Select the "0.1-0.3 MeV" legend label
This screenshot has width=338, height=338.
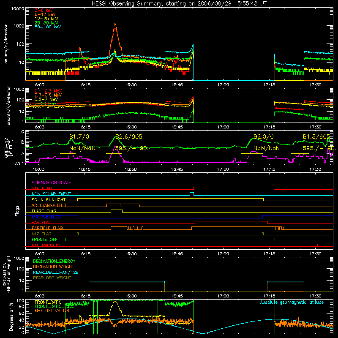click(48, 91)
